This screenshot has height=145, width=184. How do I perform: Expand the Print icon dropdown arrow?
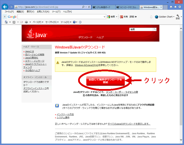(30, 22)
